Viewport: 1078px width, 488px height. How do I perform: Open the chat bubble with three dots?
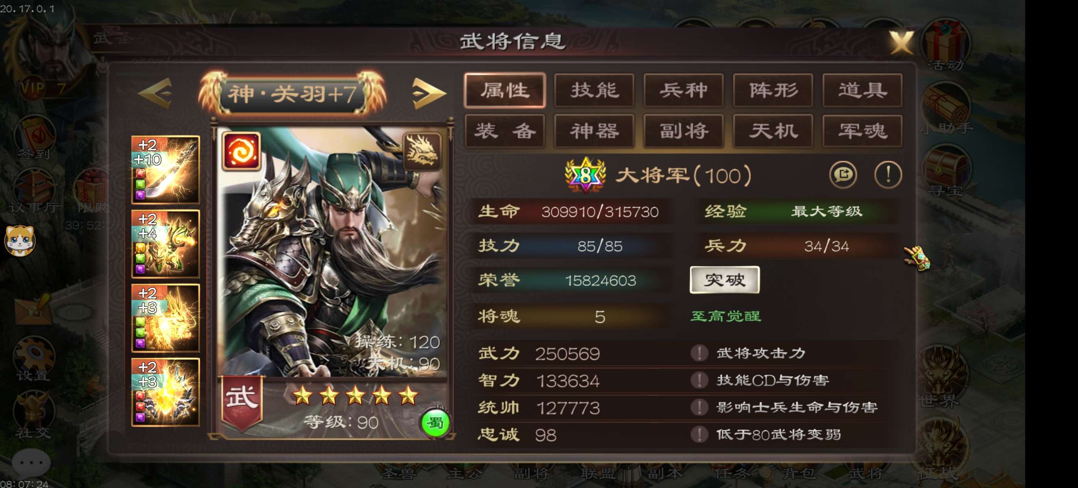(x=31, y=462)
